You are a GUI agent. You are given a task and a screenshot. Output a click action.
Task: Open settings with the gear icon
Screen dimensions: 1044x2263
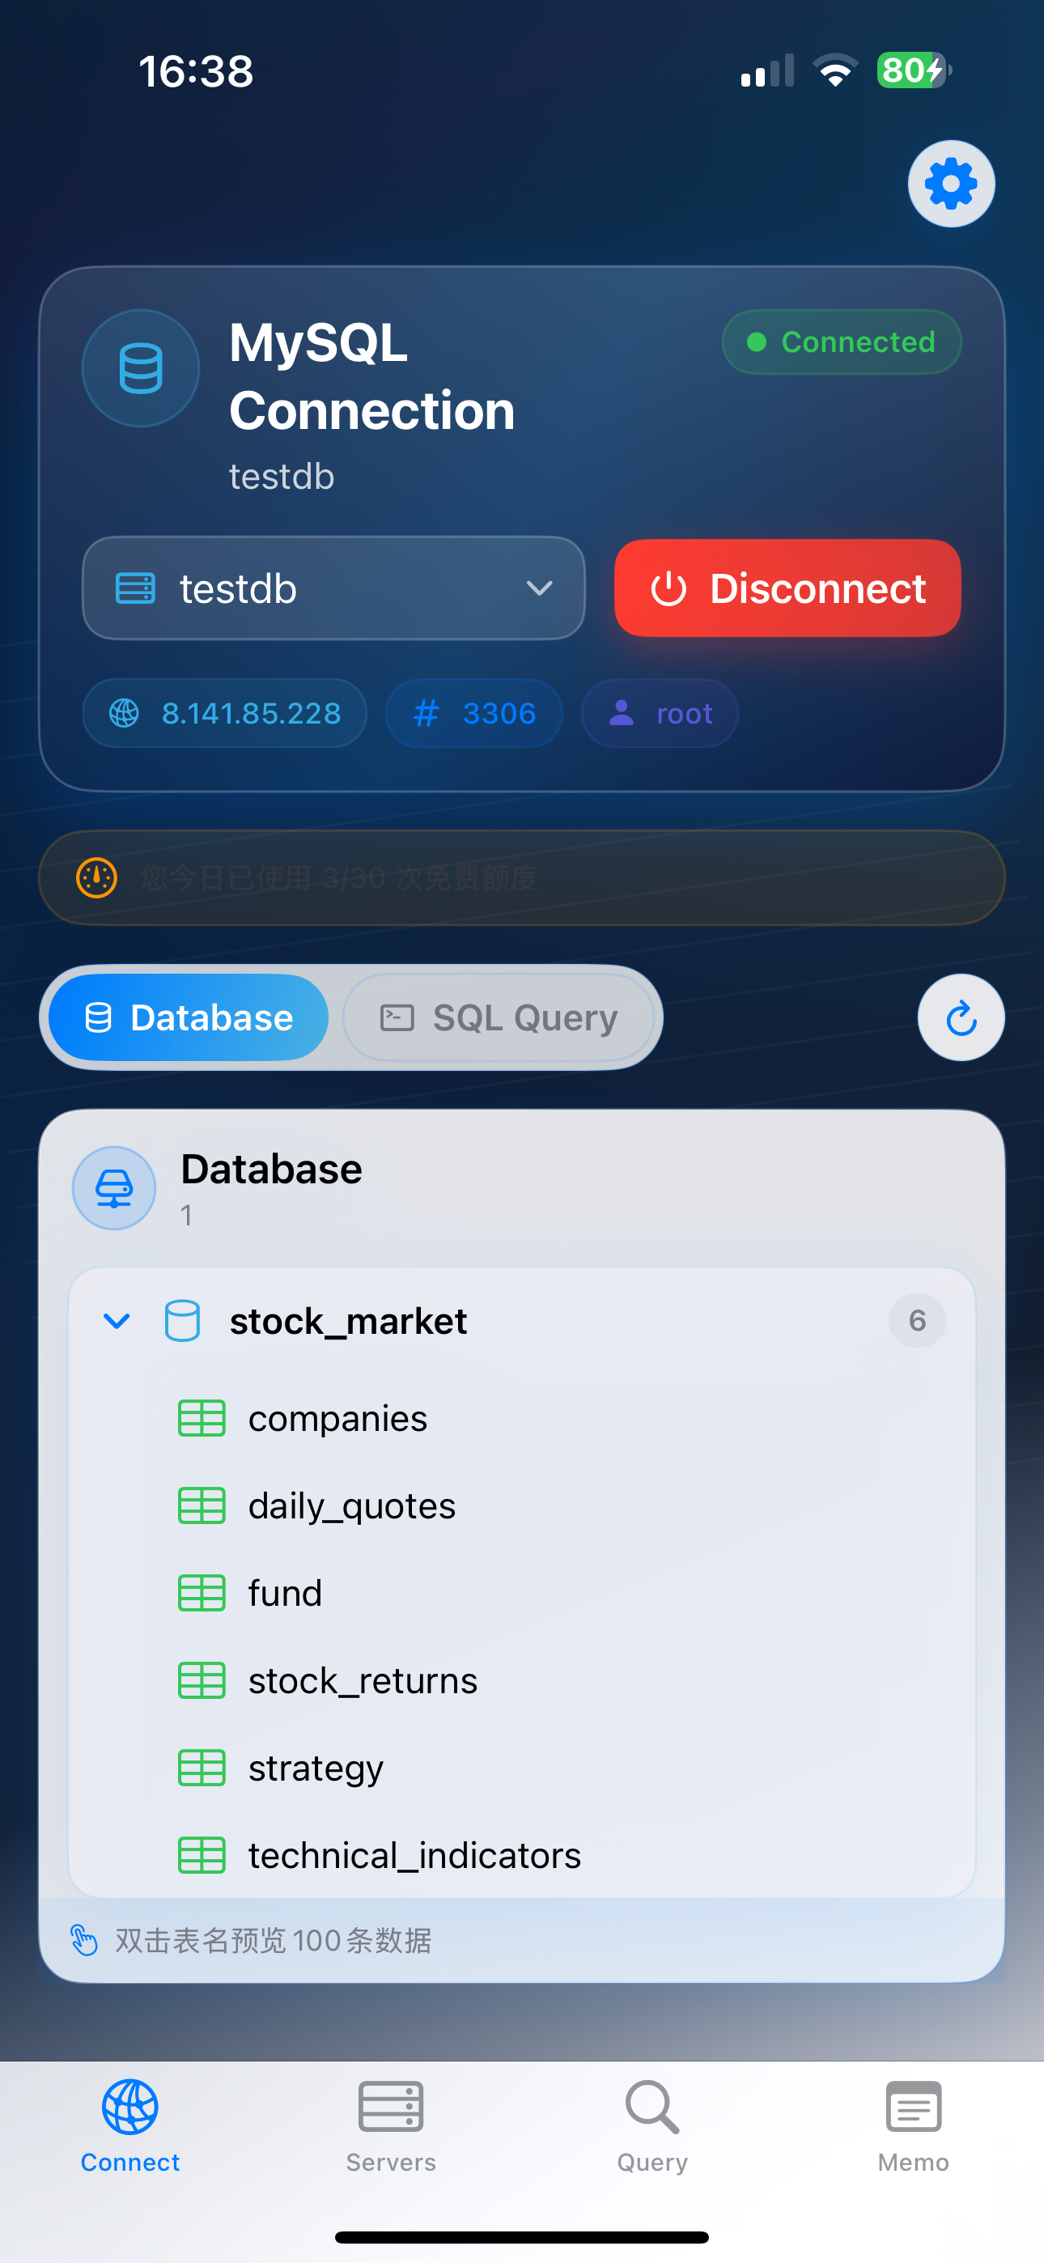click(x=951, y=184)
